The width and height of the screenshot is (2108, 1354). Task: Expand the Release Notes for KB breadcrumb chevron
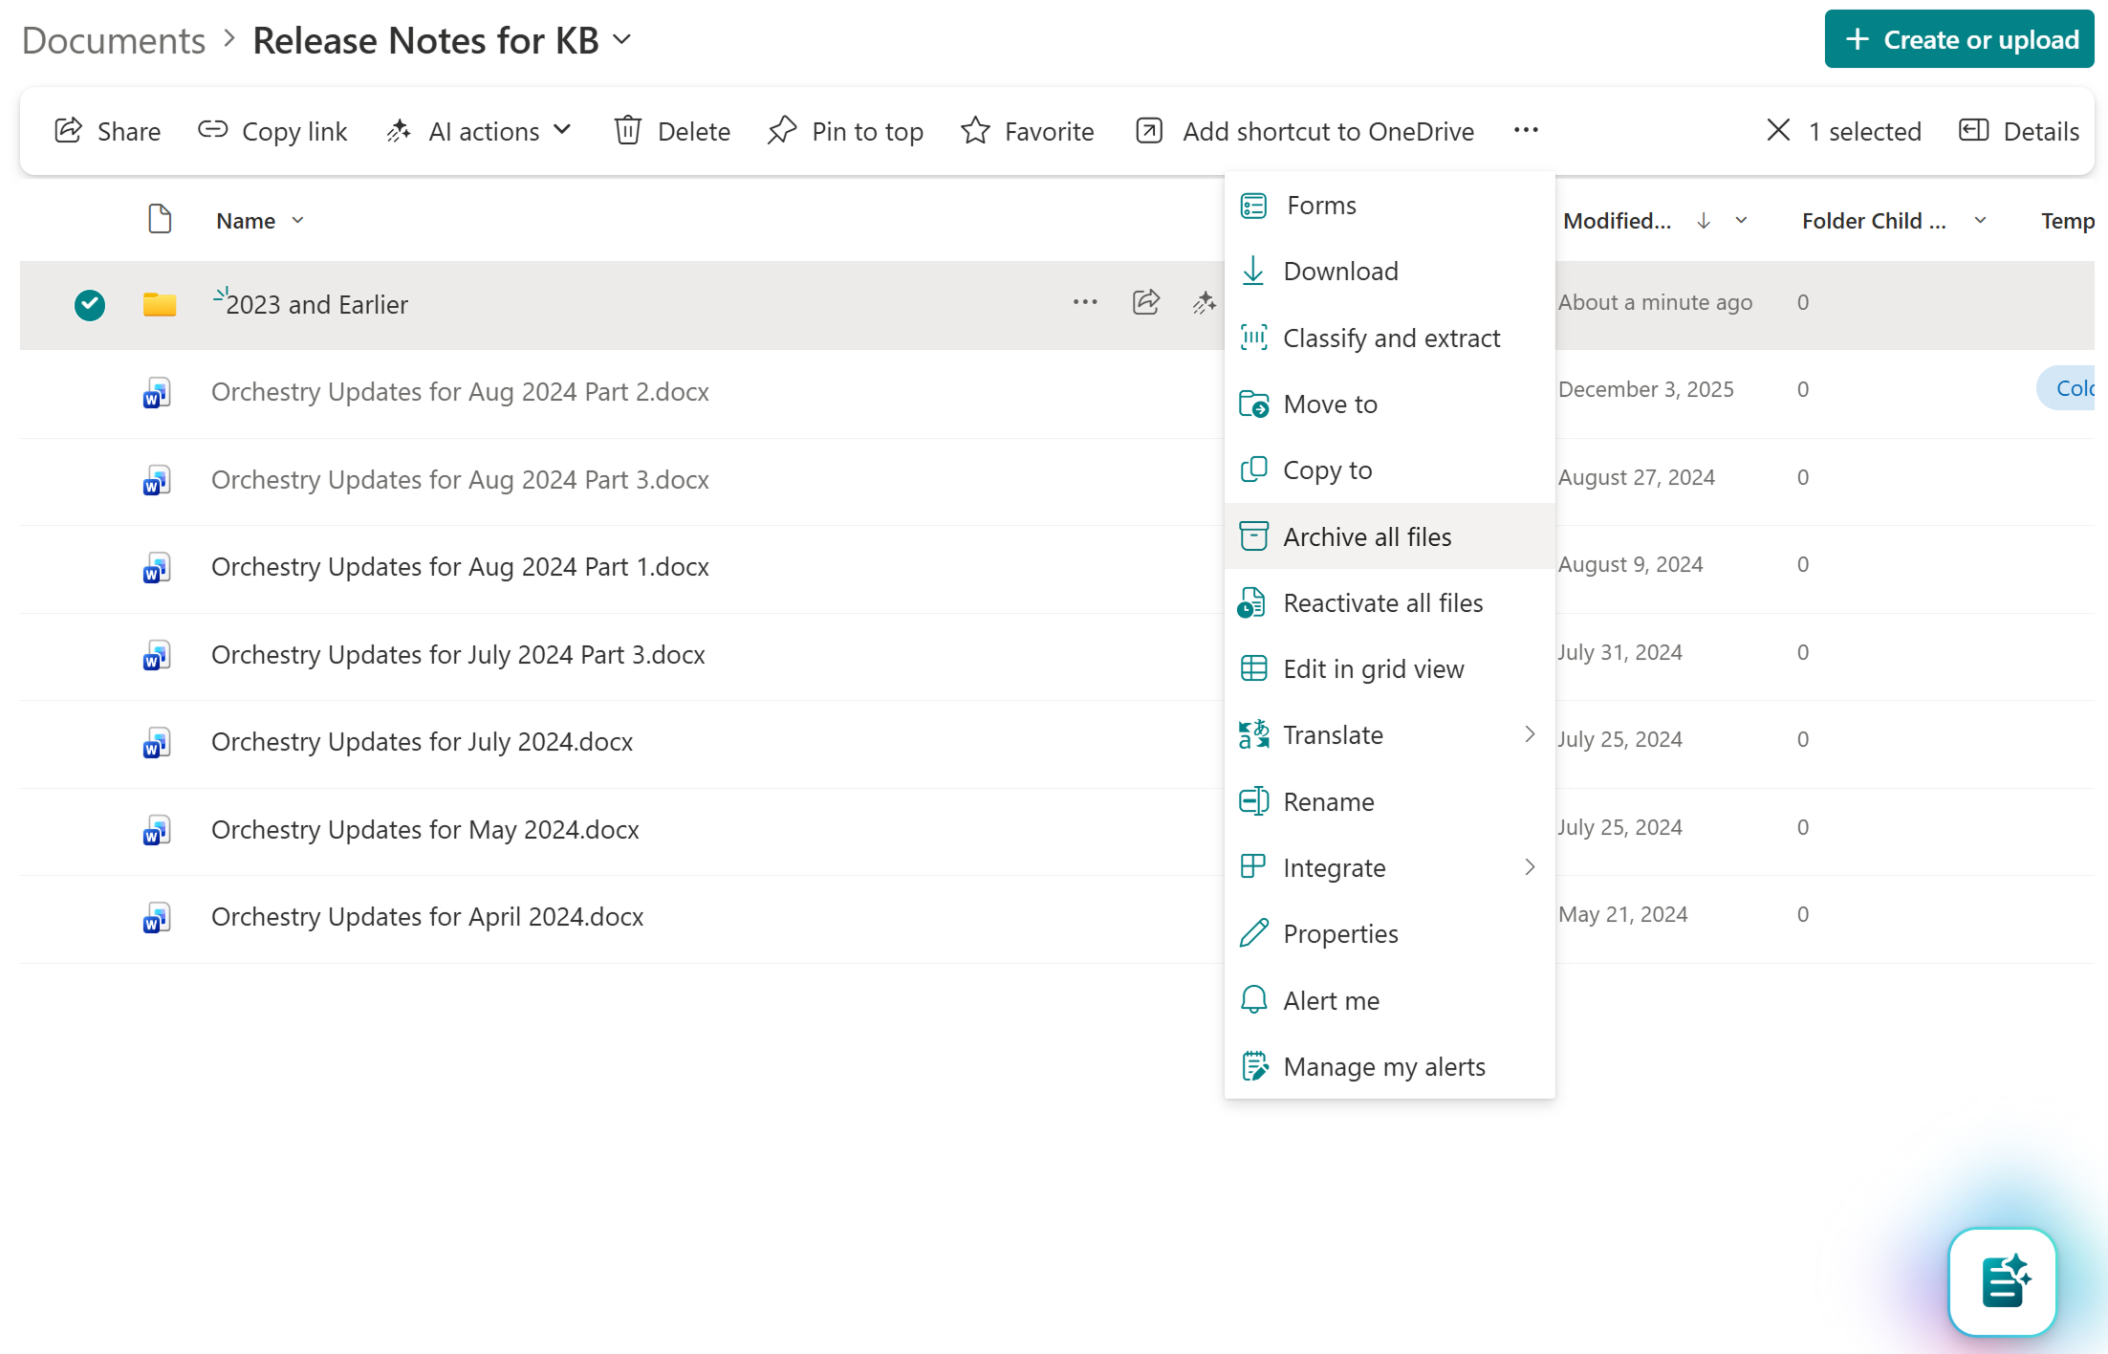621,40
